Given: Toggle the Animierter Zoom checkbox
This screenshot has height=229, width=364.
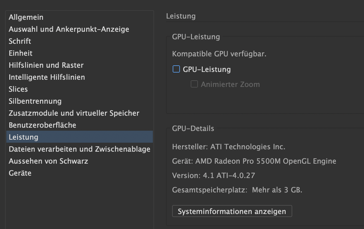Looking at the screenshot, I should tap(194, 84).
